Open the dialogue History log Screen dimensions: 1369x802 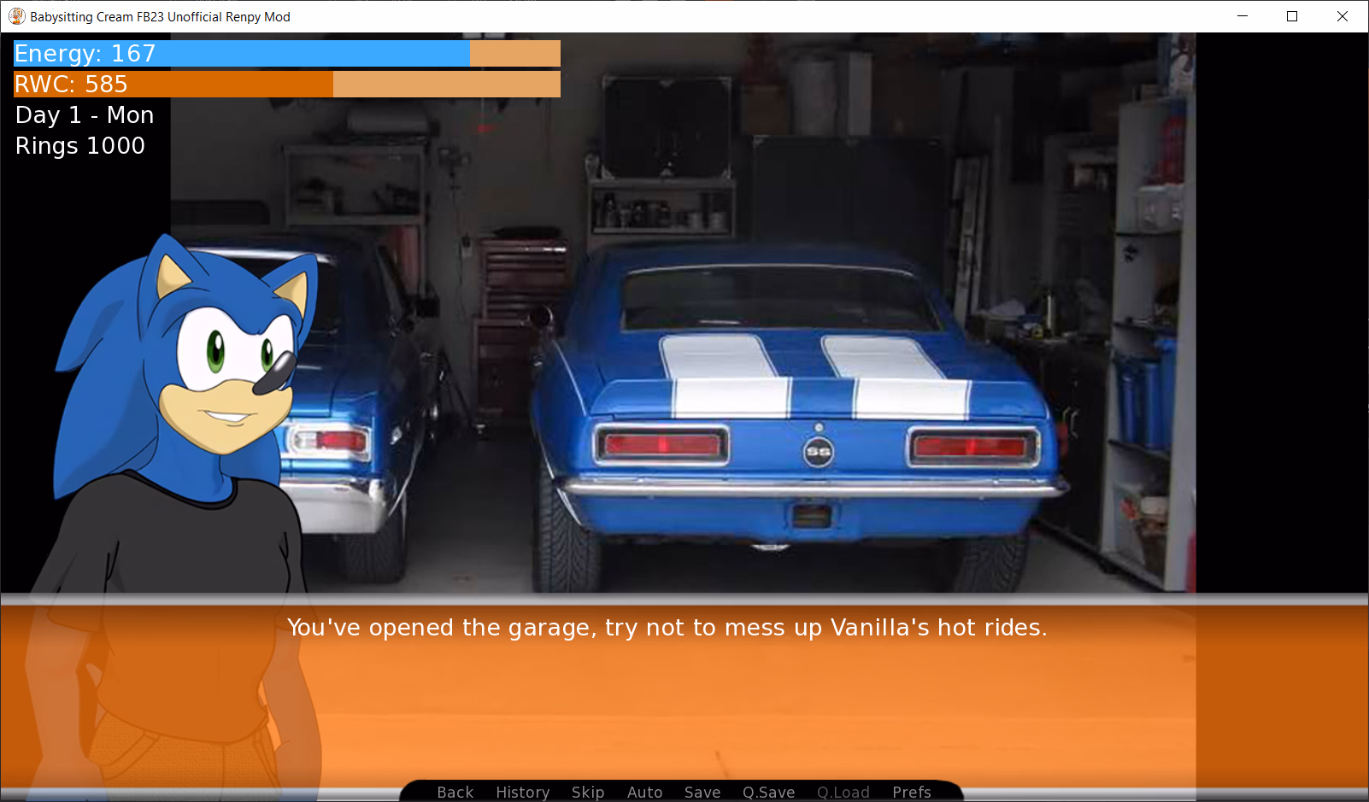click(x=522, y=792)
